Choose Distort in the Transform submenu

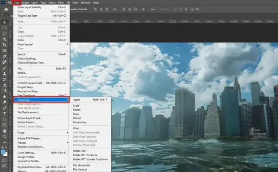[90, 118]
